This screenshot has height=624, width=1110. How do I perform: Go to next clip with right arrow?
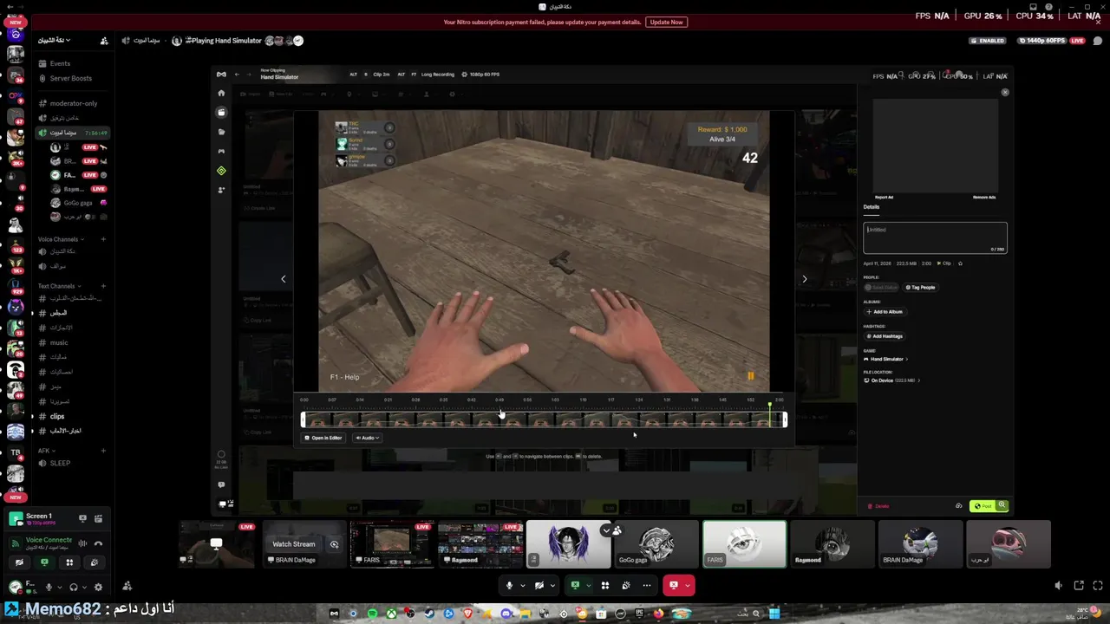(804, 279)
